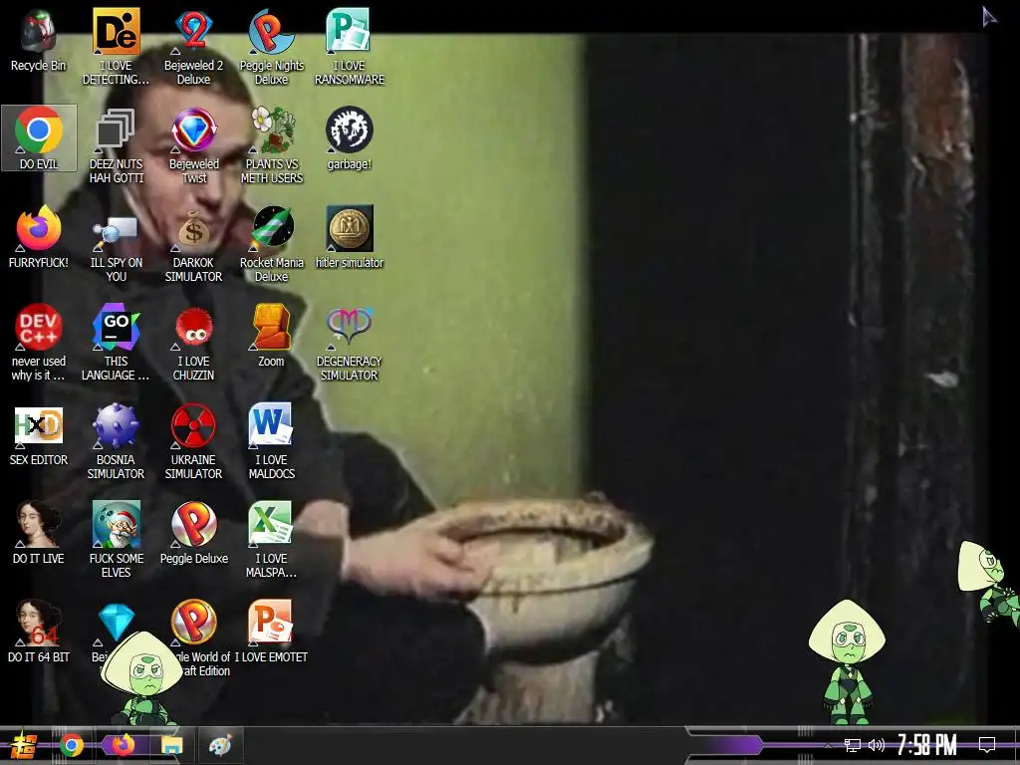Select the 'DO IT LIVE' portrait shortcut

click(39, 533)
